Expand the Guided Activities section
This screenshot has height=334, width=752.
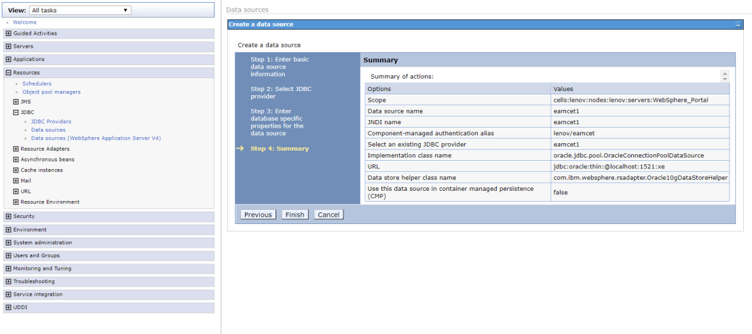tap(8, 33)
